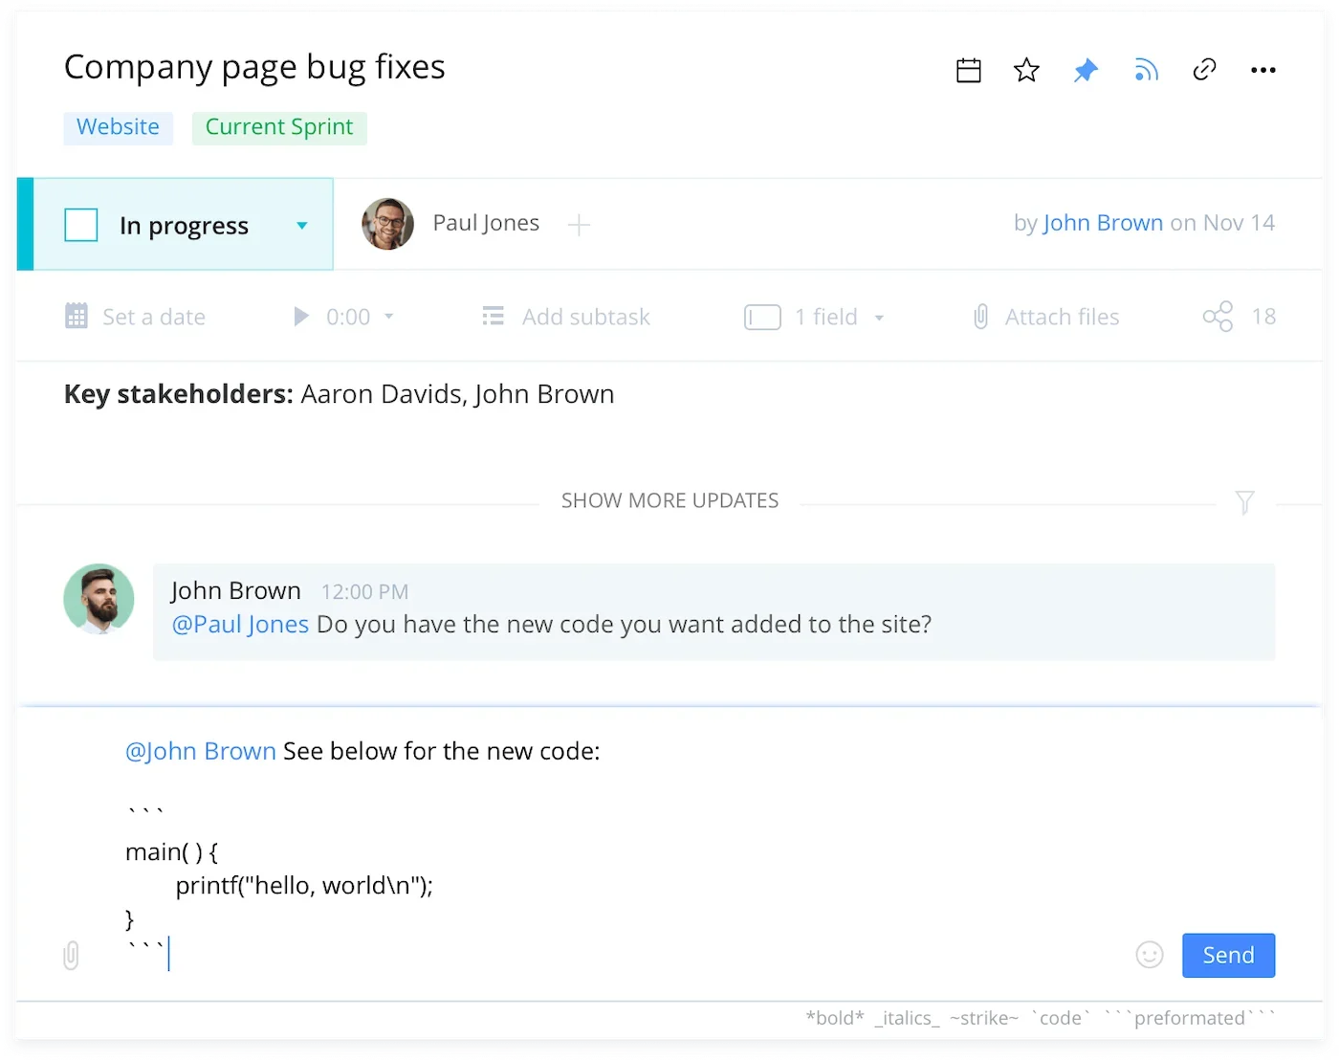Filter updates with the funnel icon
The height and width of the screenshot is (1060, 1339).
pos(1244,502)
